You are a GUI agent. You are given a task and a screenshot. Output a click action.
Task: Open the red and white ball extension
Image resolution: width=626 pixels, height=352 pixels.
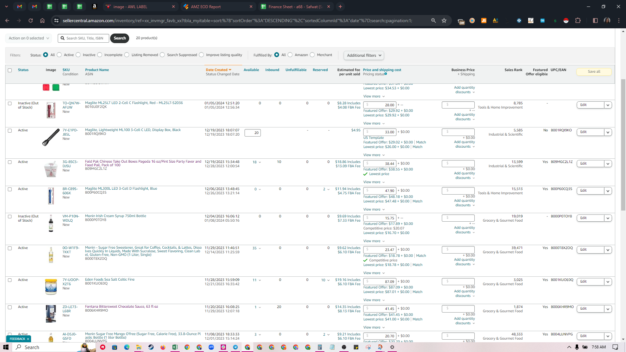(566, 21)
